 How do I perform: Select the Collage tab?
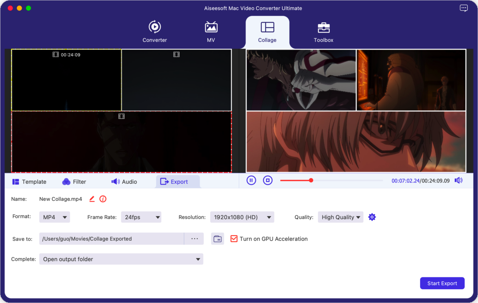(x=268, y=32)
